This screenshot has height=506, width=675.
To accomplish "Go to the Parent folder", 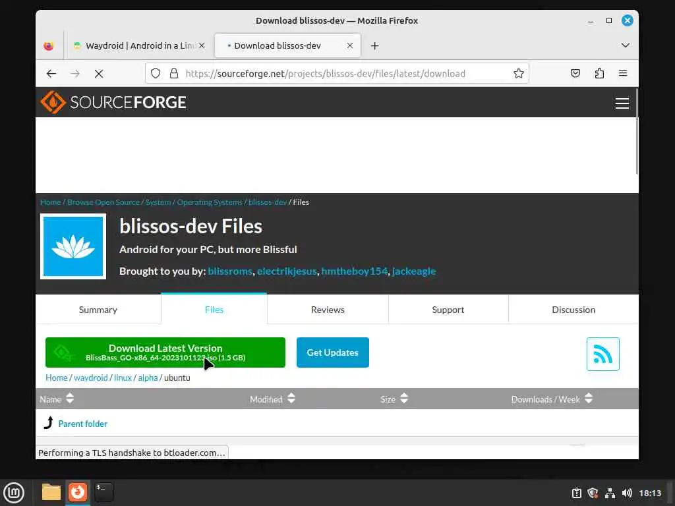I will point(82,424).
